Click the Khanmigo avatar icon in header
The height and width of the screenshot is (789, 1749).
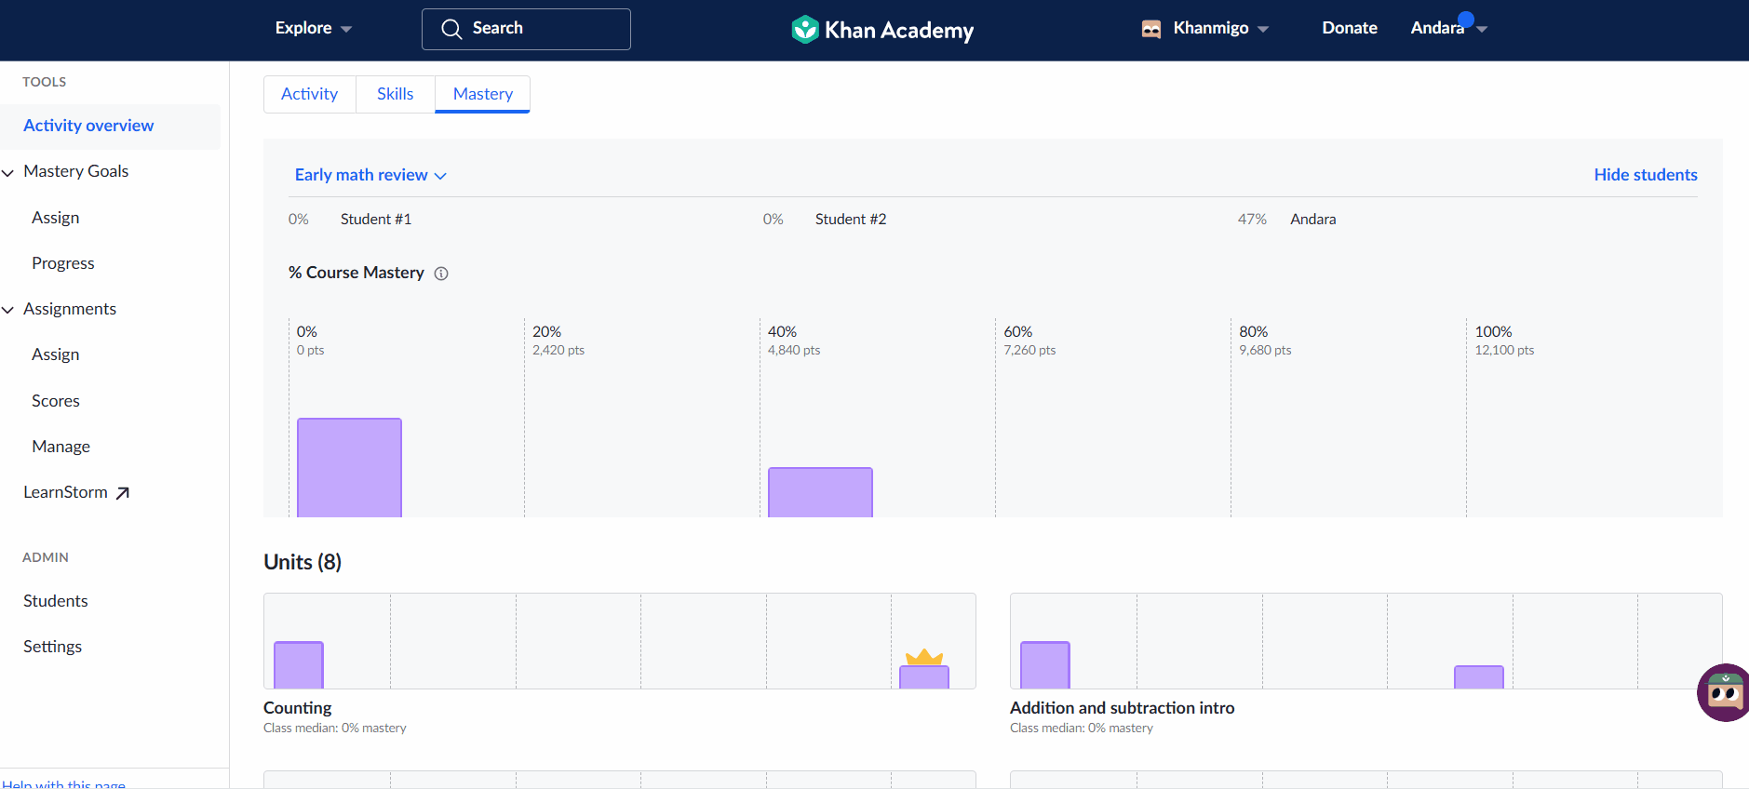click(x=1151, y=29)
